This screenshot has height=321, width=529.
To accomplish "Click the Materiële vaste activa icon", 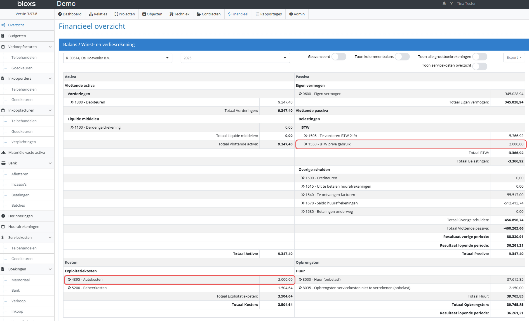I will pos(4,153).
